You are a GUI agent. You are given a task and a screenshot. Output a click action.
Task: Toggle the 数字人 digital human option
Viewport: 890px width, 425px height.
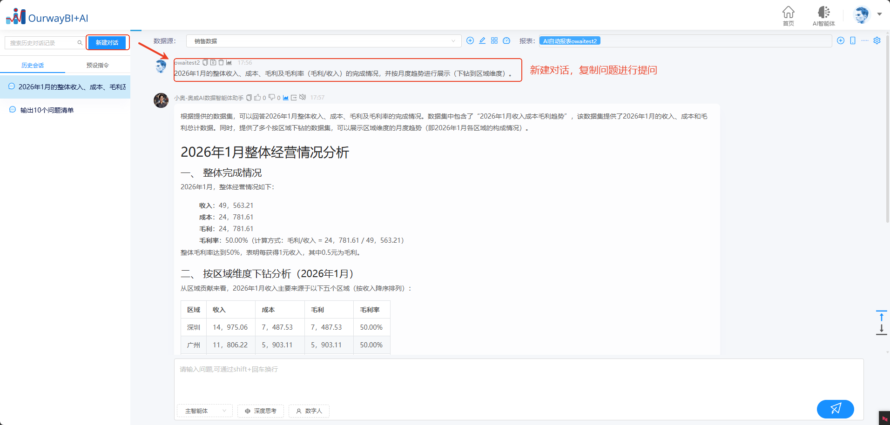click(309, 411)
